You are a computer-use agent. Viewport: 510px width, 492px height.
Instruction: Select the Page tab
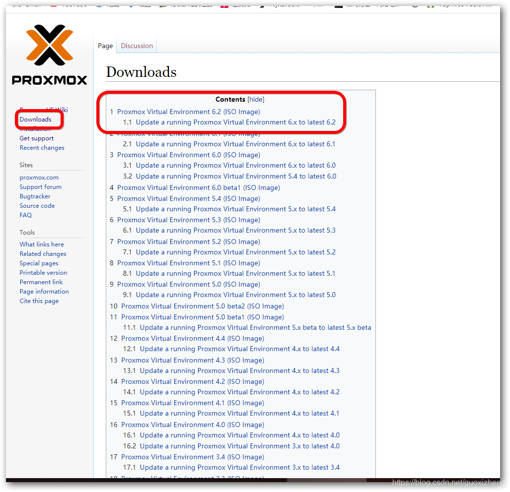(x=105, y=45)
